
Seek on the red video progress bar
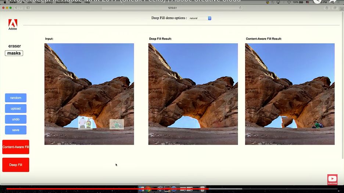tap(110, 189)
